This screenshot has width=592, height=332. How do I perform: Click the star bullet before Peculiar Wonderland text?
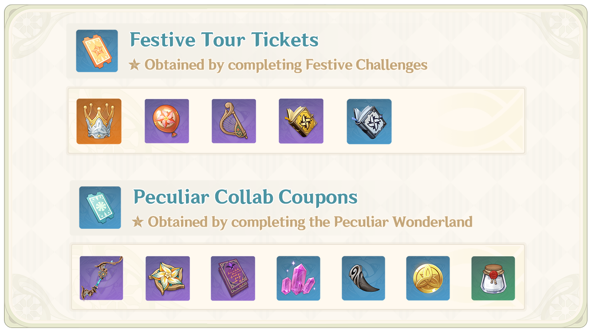pos(138,222)
